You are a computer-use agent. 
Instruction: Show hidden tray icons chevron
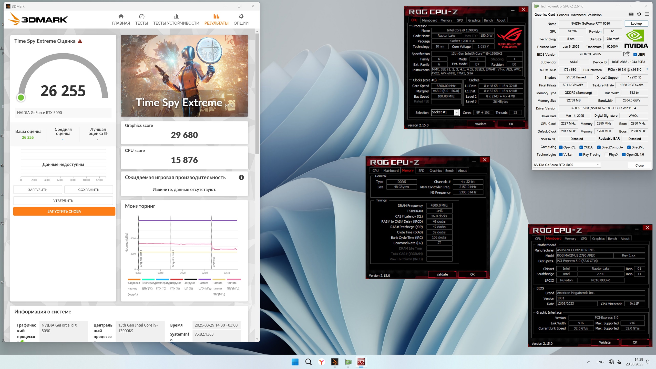(x=589, y=362)
